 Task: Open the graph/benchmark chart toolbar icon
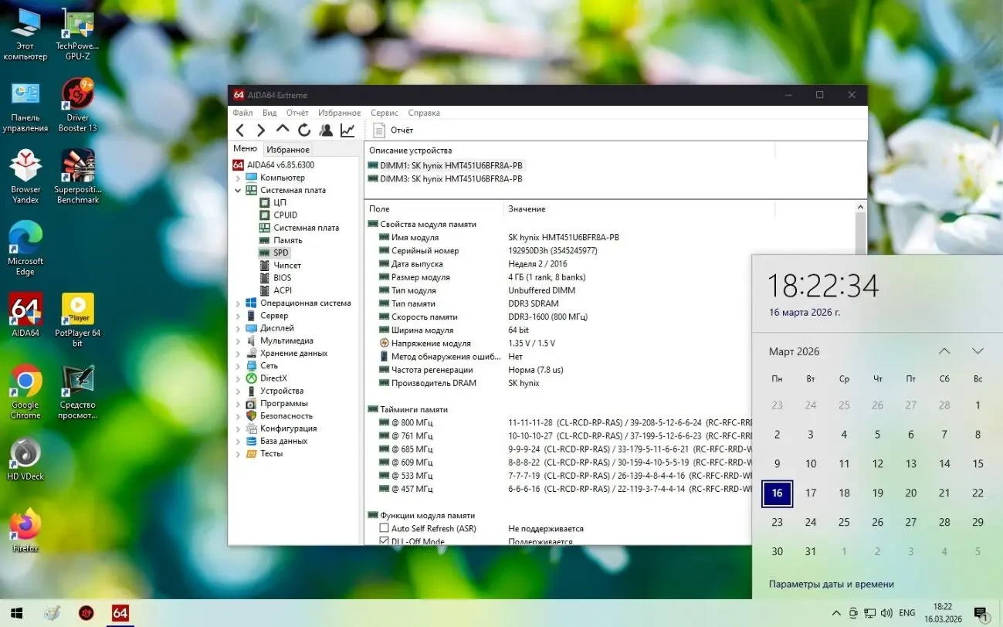(x=347, y=129)
